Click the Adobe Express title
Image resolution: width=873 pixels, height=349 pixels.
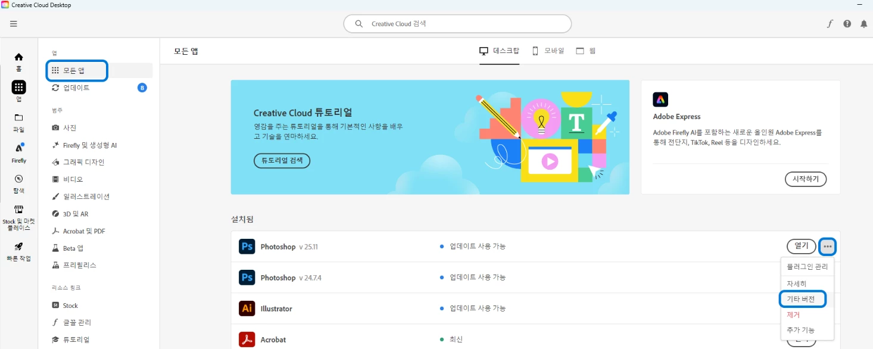(676, 117)
